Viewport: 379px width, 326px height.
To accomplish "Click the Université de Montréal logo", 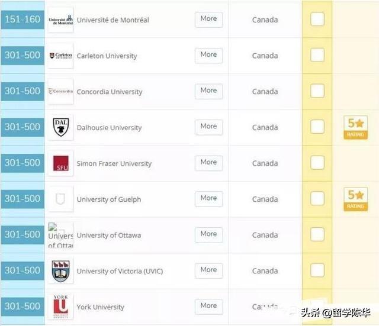I will [x=60, y=20].
